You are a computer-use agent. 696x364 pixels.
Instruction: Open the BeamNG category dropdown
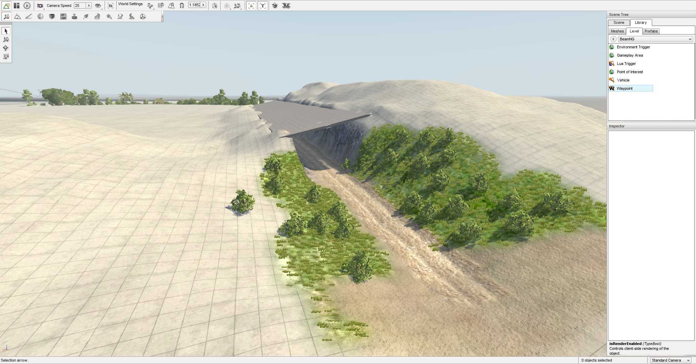655,39
